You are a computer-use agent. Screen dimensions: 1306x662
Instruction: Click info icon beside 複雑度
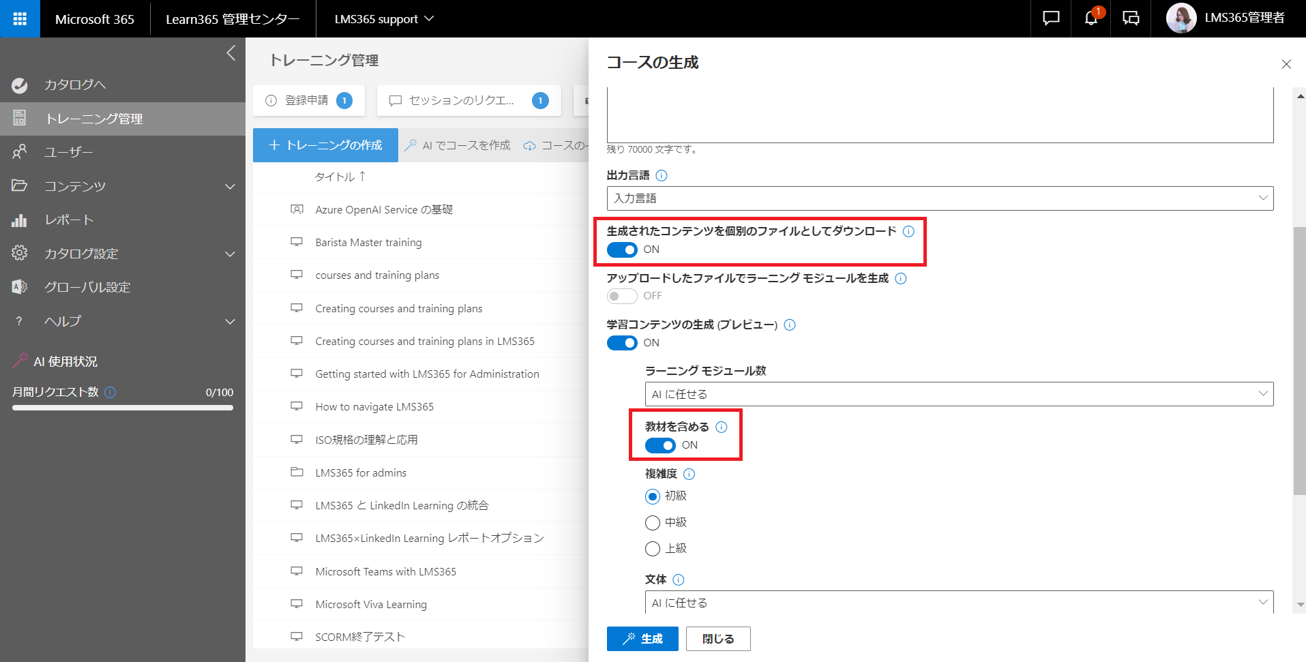[689, 474]
